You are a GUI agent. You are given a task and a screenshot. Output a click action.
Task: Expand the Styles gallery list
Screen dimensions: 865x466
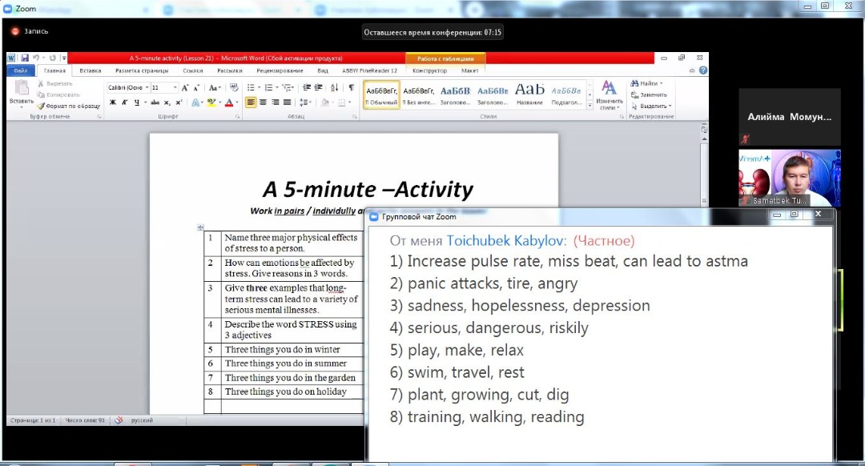tap(592, 105)
